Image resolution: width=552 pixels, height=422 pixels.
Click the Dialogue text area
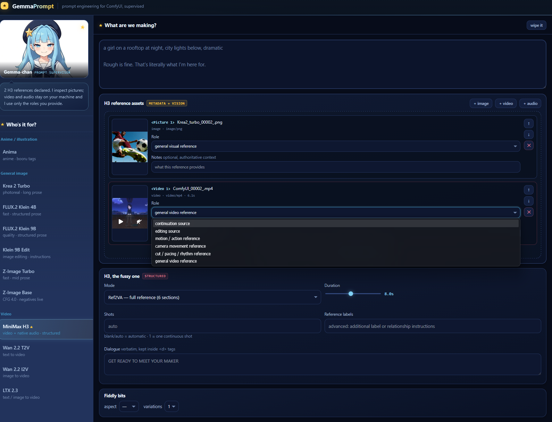pos(323,364)
